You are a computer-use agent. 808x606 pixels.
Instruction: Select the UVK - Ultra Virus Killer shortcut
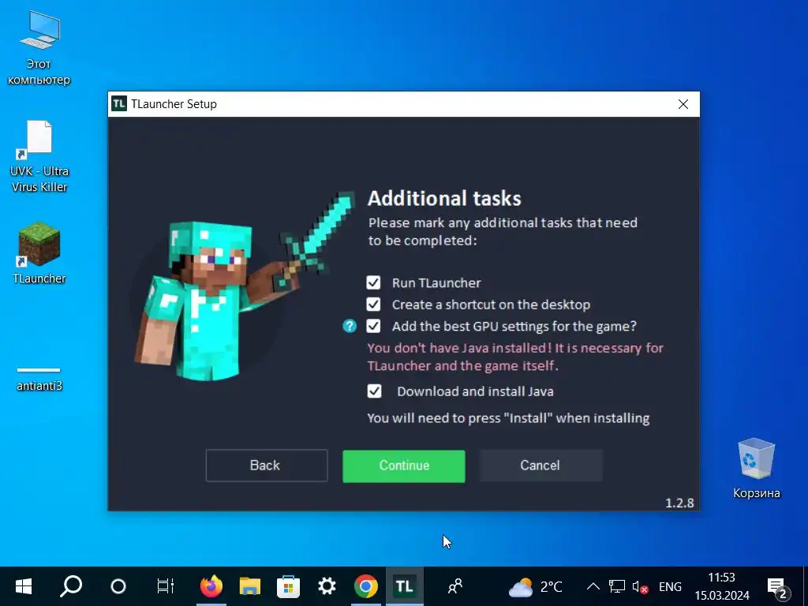[x=39, y=157]
